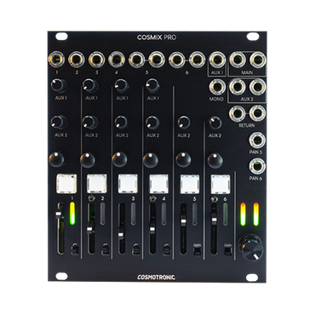The height and width of the screenshot is (315, 315).
Task: Click the left main output level meter
Action: coord(243,215)
